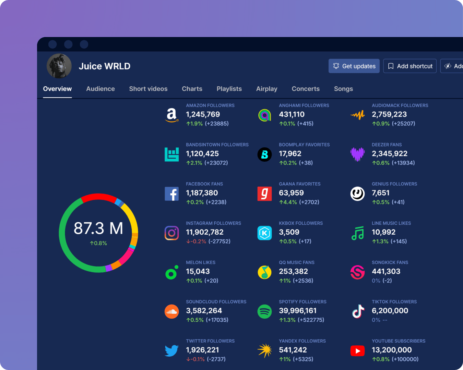Switch to the Audience tab
Image resolution: width=463 pixels, height=370 pixels.
coord(100,89)
